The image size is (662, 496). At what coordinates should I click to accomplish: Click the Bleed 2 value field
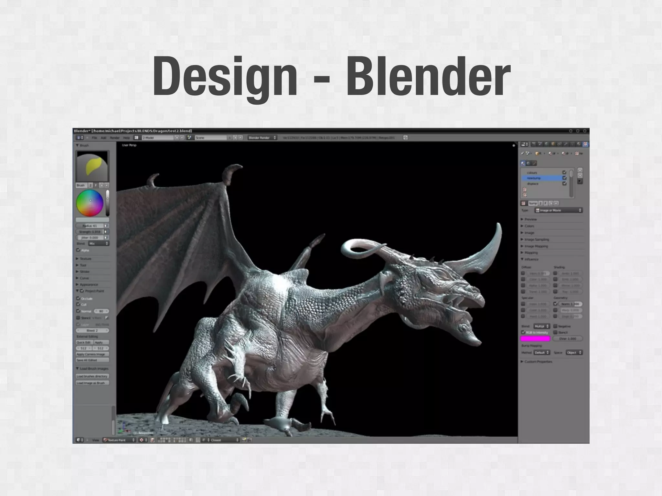[x=92, y=331]
